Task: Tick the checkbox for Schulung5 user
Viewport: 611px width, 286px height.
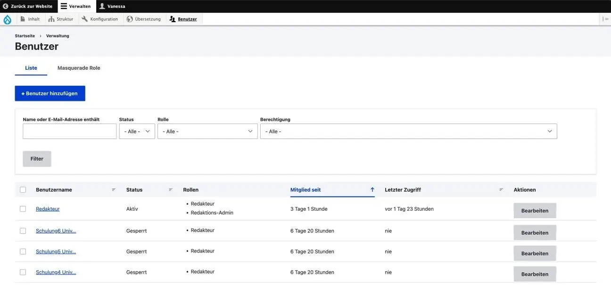Action: tap(23, 252)
